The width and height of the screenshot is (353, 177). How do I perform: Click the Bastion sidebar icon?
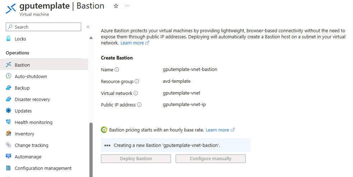[8, 65]
